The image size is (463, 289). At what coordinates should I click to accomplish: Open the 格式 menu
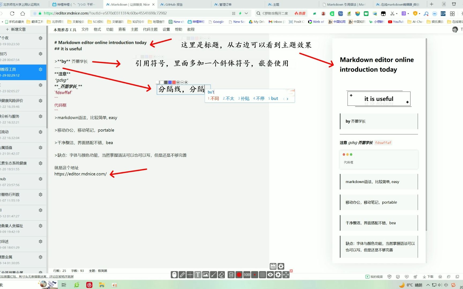click(97, 29)
